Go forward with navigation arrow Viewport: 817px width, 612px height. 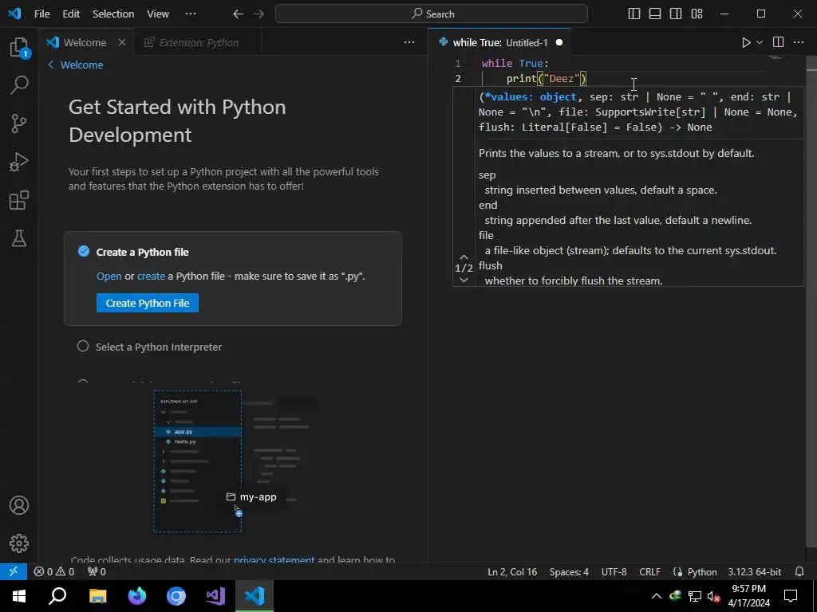point(259,14)
